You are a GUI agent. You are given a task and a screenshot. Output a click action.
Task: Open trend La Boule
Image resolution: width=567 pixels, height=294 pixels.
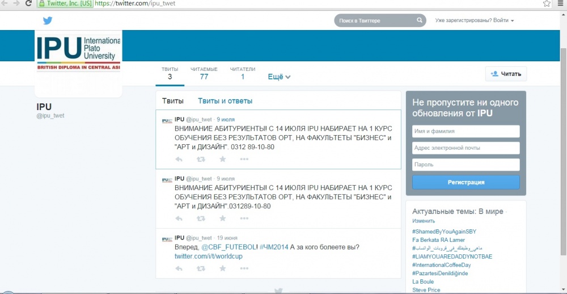tap(423, 282)
